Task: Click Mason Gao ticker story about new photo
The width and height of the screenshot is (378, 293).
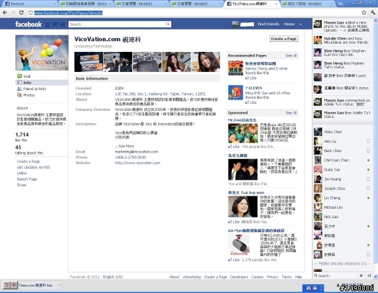Action: pyautogui.click(x=343, y=26)
